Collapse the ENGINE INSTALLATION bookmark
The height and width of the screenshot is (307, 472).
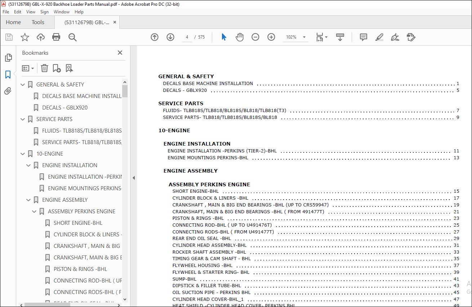click(x=28, y=165)
